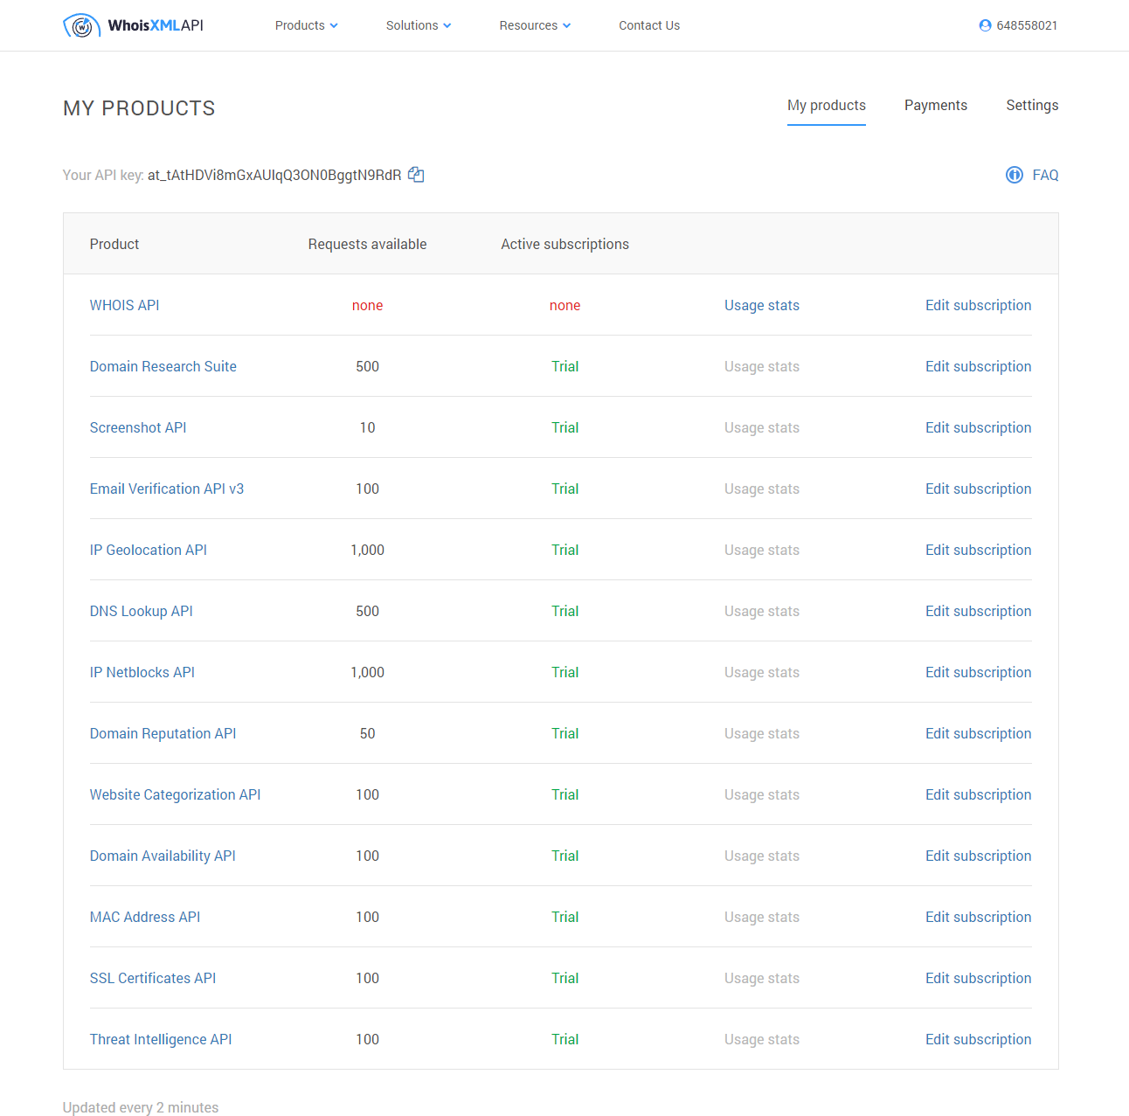Image resolution: width=1129 pixels, height=1116 pixels.
Task: Switch to the Payments tab
Action: 936,106
